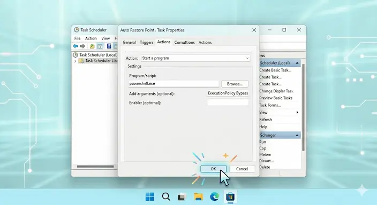This screenshot has width=377, height=205.
Task: Open the Action dropdown showing Start a program
Action: coord(195,58)
